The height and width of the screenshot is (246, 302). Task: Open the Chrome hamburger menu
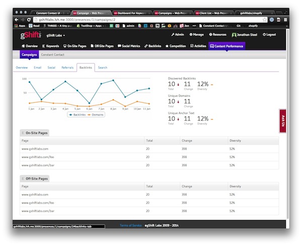click(285, 20)
